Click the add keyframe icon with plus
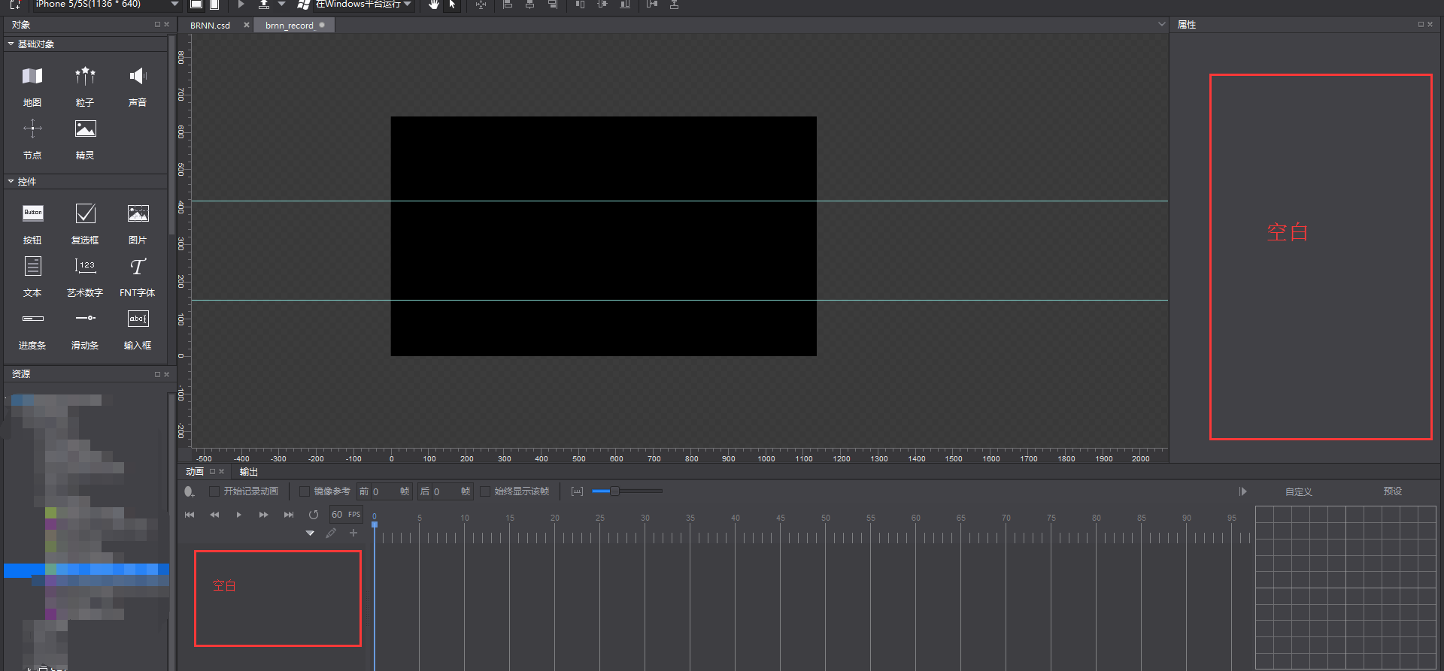This screenshot has height=671, width=1444. [x=190, y=491]
